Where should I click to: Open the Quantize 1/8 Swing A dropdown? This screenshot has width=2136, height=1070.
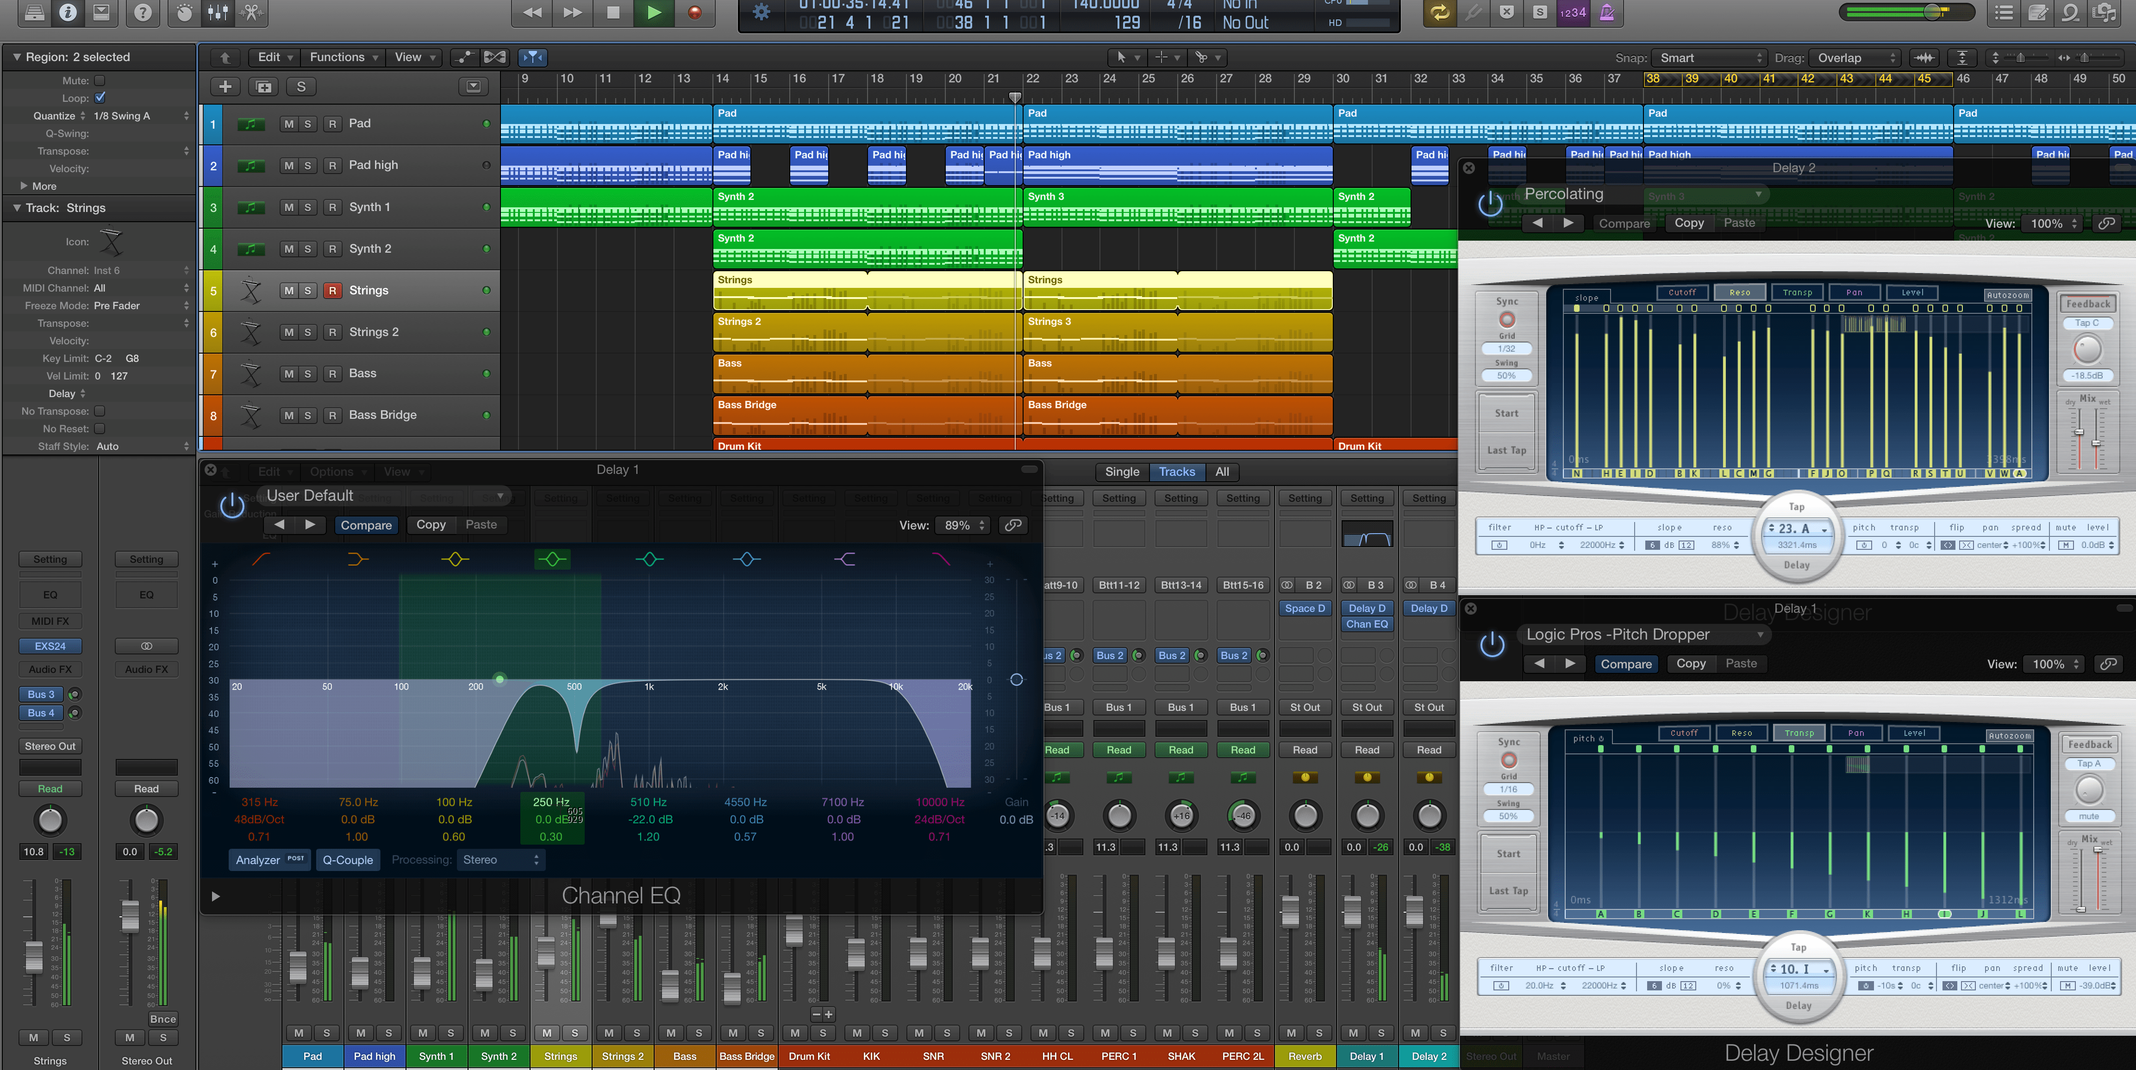(133, 115)
